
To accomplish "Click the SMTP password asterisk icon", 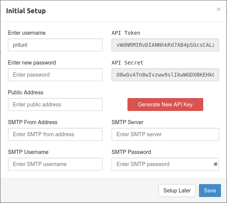I will click(x=216, y=164).
